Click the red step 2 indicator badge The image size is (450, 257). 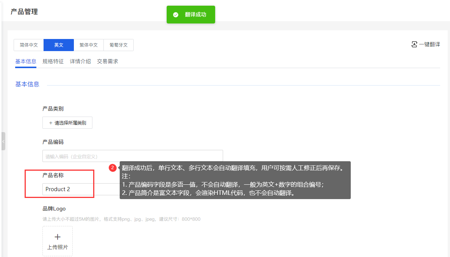point(112,168)
